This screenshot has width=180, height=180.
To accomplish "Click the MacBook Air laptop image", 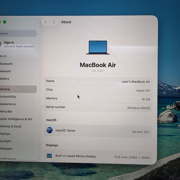I will click(x=98, y=48).
